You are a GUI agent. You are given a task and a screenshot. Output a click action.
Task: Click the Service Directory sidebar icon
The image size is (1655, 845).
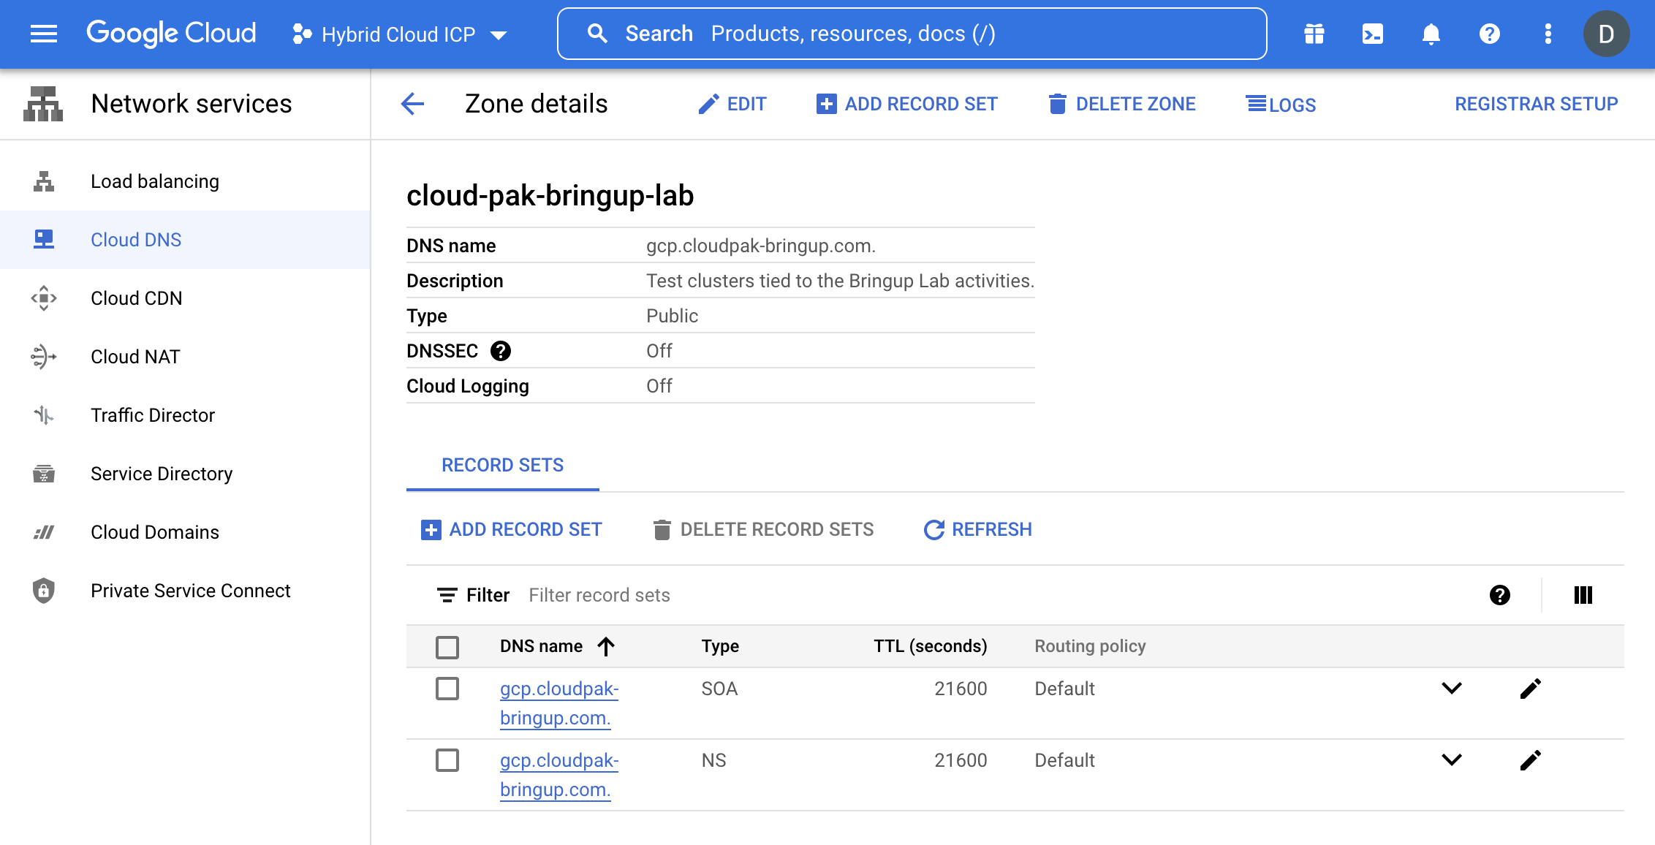tap(44, 474)
